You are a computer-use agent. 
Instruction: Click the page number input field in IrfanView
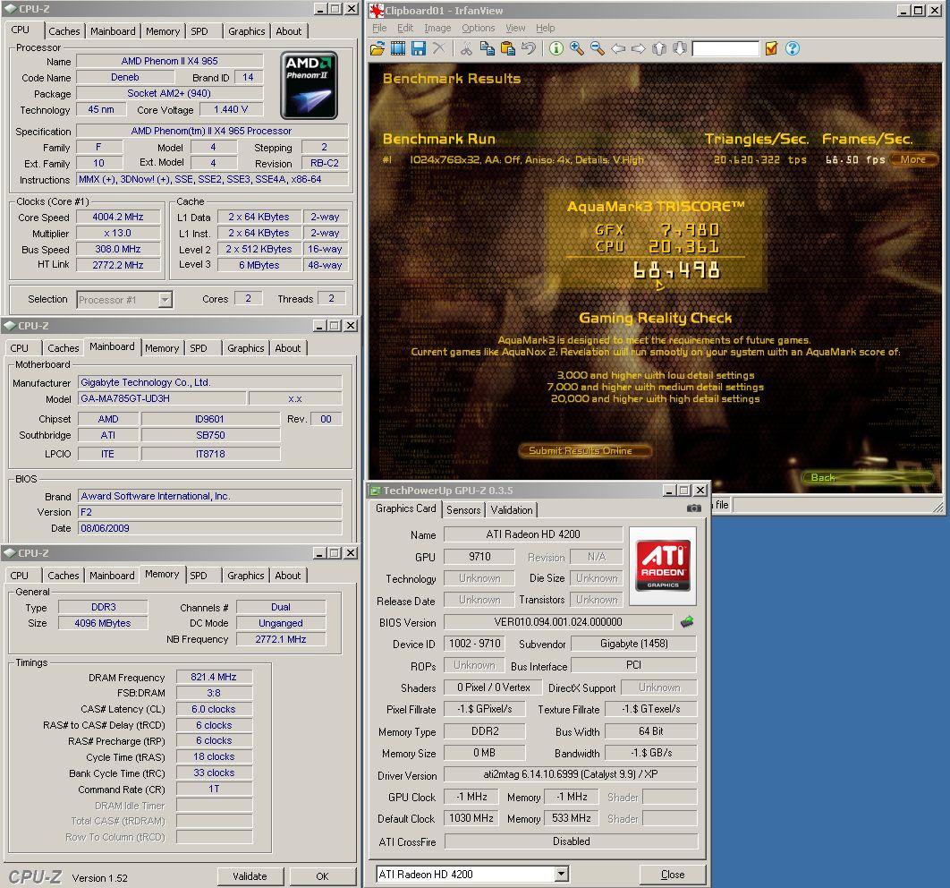point(725,48)
